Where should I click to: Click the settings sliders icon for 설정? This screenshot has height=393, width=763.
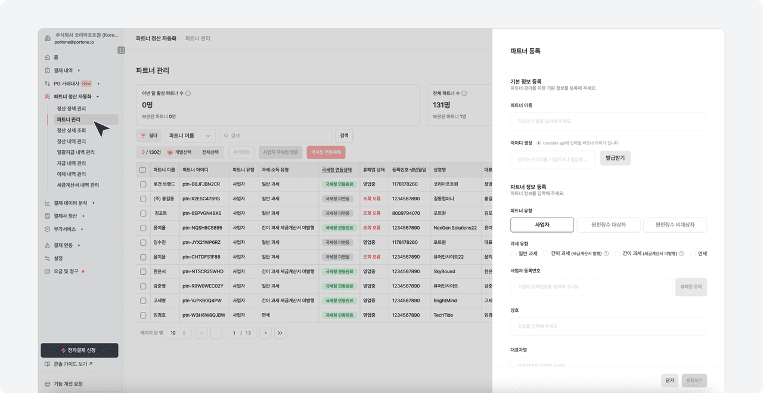coord(48,258)
